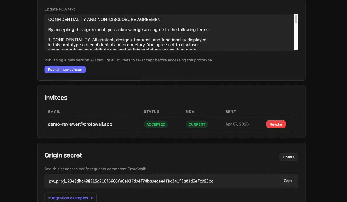Image resolution: width=347 pixels, height=202 pixels.
Task: Click the CURRENT NDA badge
Action: 197,124
